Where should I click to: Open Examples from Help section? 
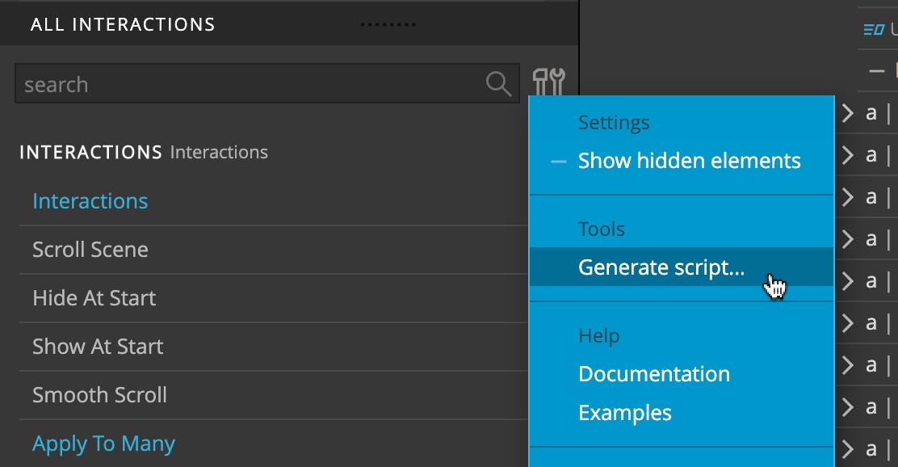click(x=625, y=413)
